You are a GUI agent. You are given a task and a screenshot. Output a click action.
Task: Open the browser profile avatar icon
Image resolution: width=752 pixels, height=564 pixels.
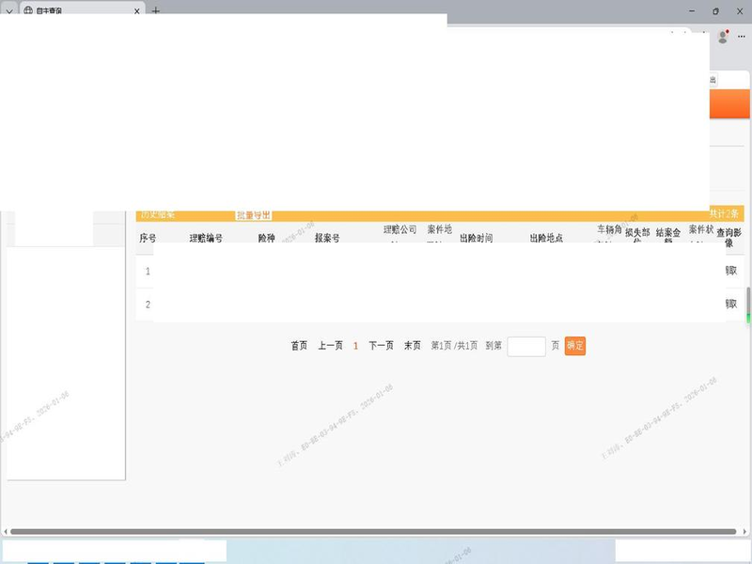pos(723,37)
